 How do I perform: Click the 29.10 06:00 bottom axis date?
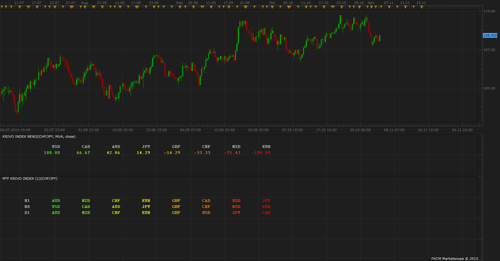[x=360, y=130]
